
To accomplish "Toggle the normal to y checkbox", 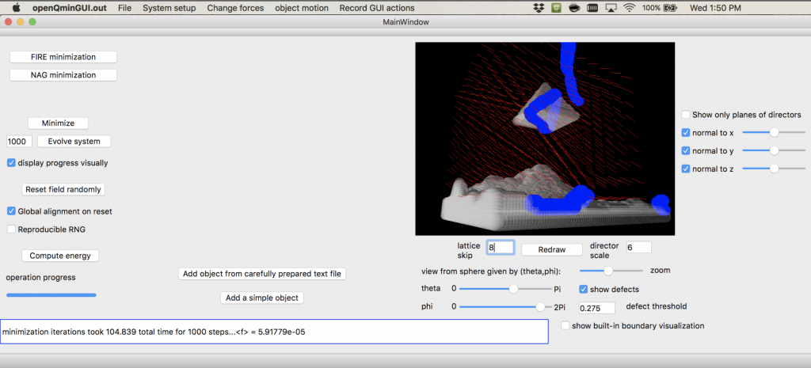I will (x=686, y=151).
